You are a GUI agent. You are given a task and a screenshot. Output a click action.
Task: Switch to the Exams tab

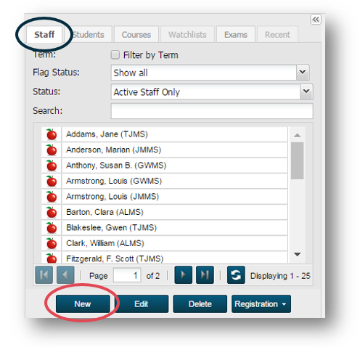(x=236, y=34)
